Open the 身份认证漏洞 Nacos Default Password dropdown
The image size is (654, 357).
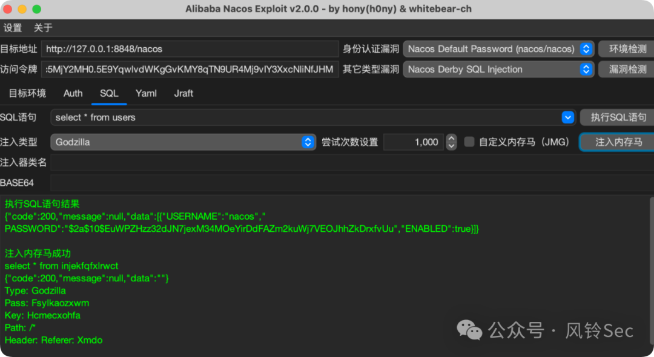[498, 49]
